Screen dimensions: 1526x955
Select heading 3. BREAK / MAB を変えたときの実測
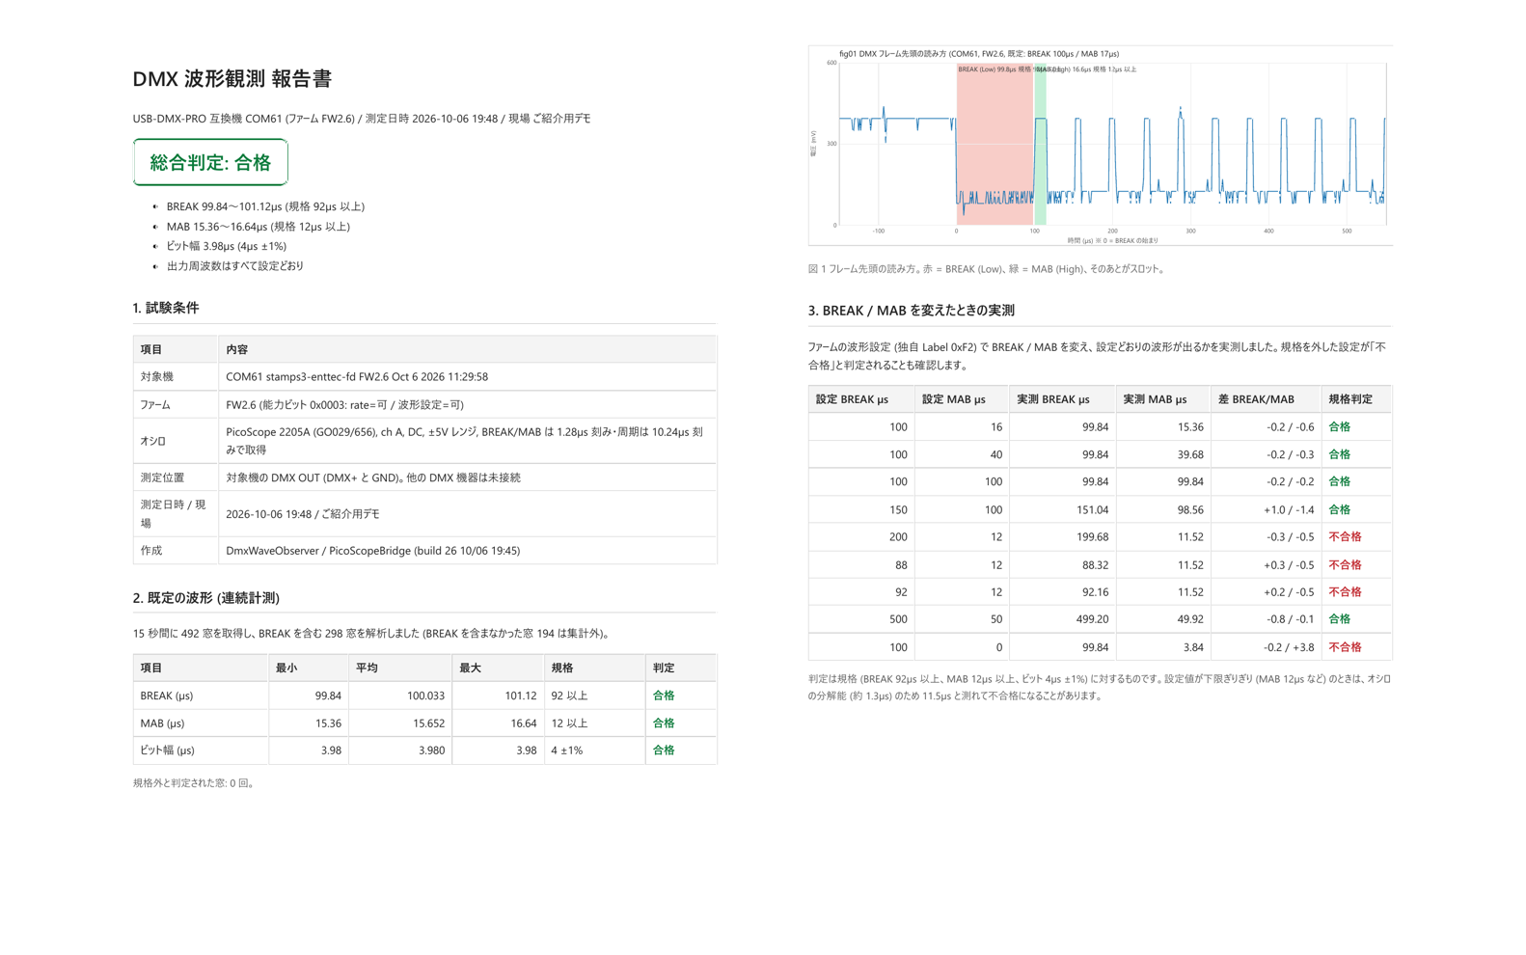912,311
